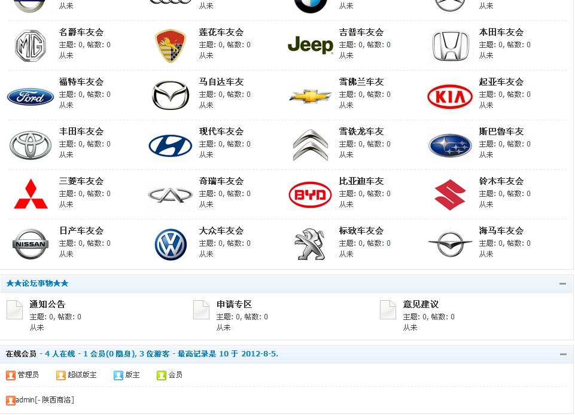This screenshot has height=415, width=575.
Task: Click the Peugeot lion logo
Action: coord(311,244)
